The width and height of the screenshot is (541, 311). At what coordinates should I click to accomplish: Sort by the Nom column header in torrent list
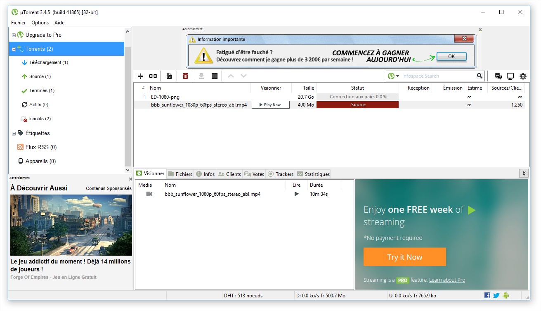pos(199,88)
